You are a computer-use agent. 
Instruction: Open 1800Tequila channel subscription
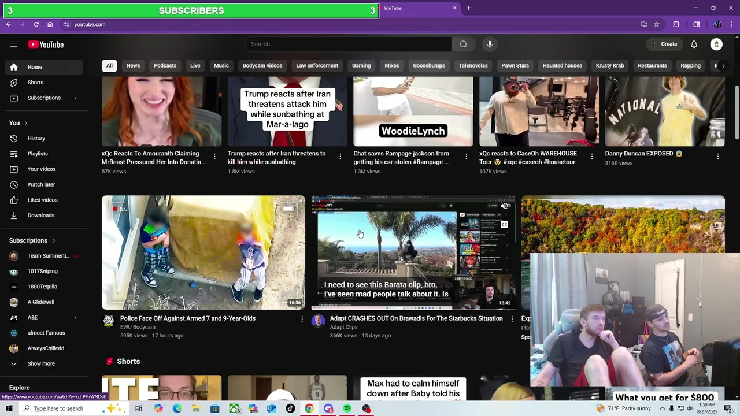44,287
